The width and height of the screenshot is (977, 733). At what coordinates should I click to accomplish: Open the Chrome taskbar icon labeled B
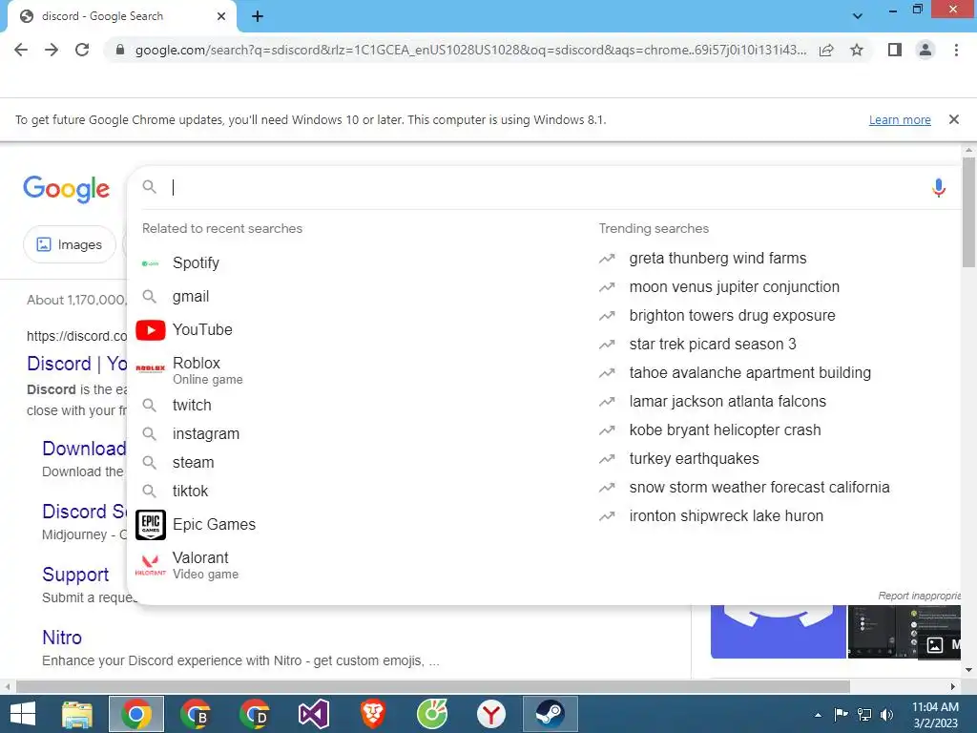click(x=196, y=714)
